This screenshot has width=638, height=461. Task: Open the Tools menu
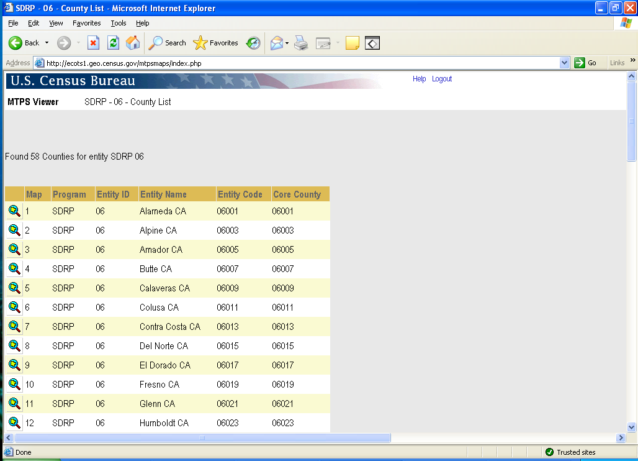click(x=119, y=23)
